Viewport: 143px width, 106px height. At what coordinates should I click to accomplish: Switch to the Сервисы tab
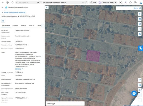15,25
